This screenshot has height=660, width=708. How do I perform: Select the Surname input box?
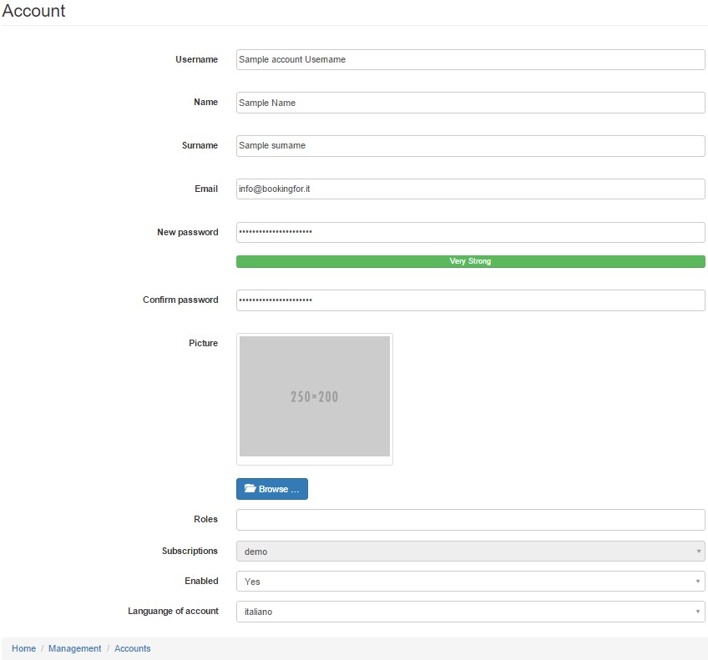tap(471, 146)
